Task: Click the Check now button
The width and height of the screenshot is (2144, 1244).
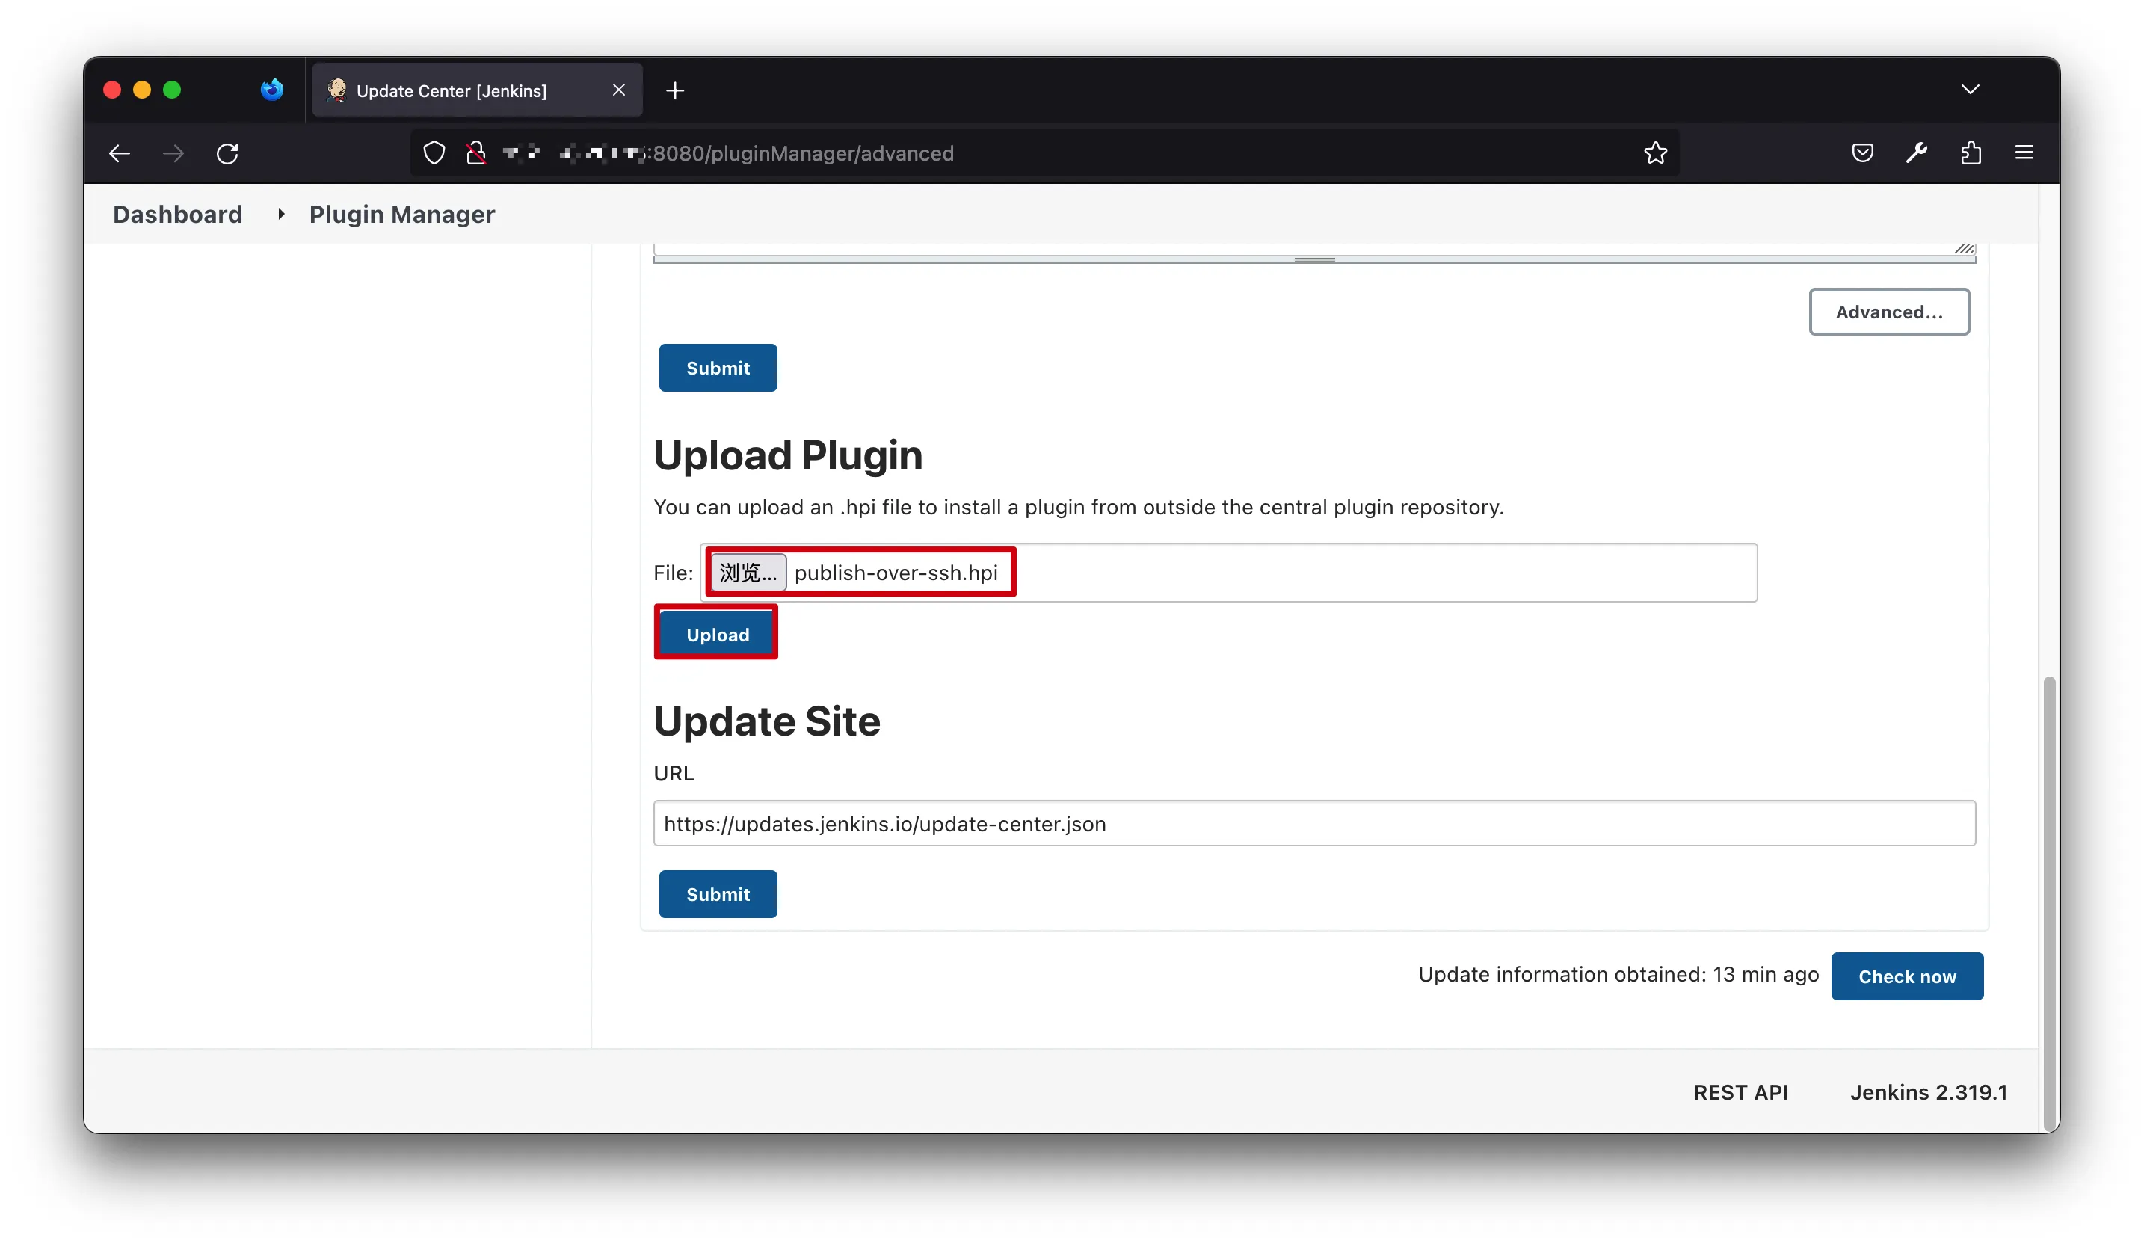Action: point(1906,977)
